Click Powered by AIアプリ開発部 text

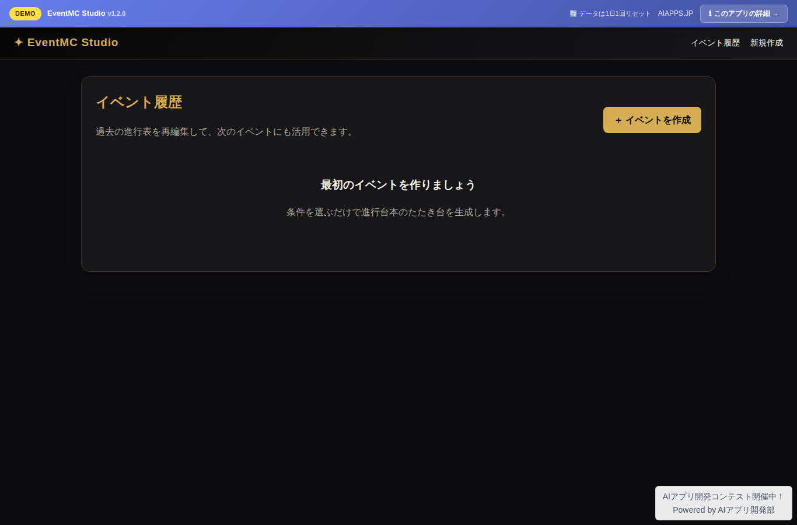click(x=723, y=510)
